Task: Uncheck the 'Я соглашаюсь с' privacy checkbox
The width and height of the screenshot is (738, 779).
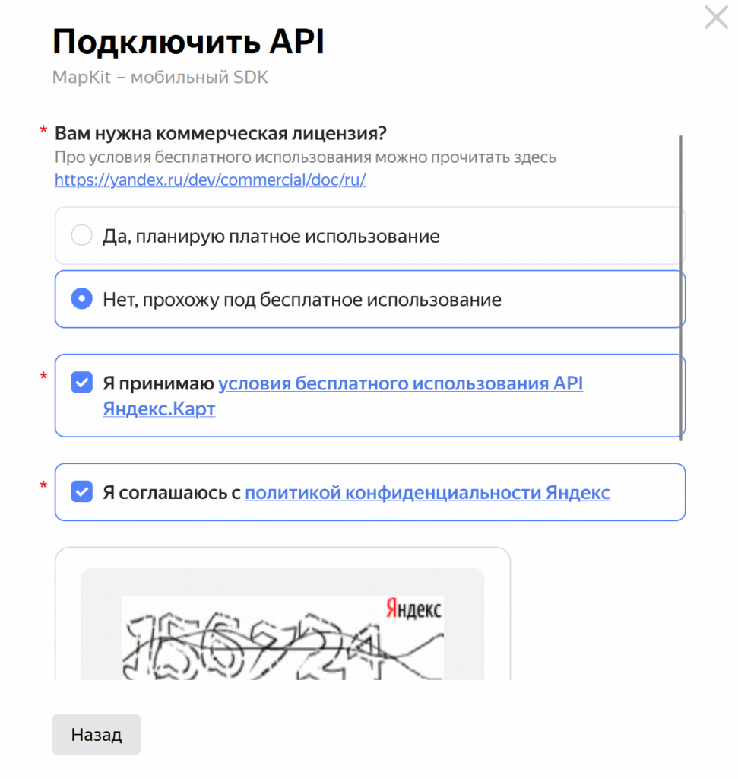Action: tap(81, 492)
